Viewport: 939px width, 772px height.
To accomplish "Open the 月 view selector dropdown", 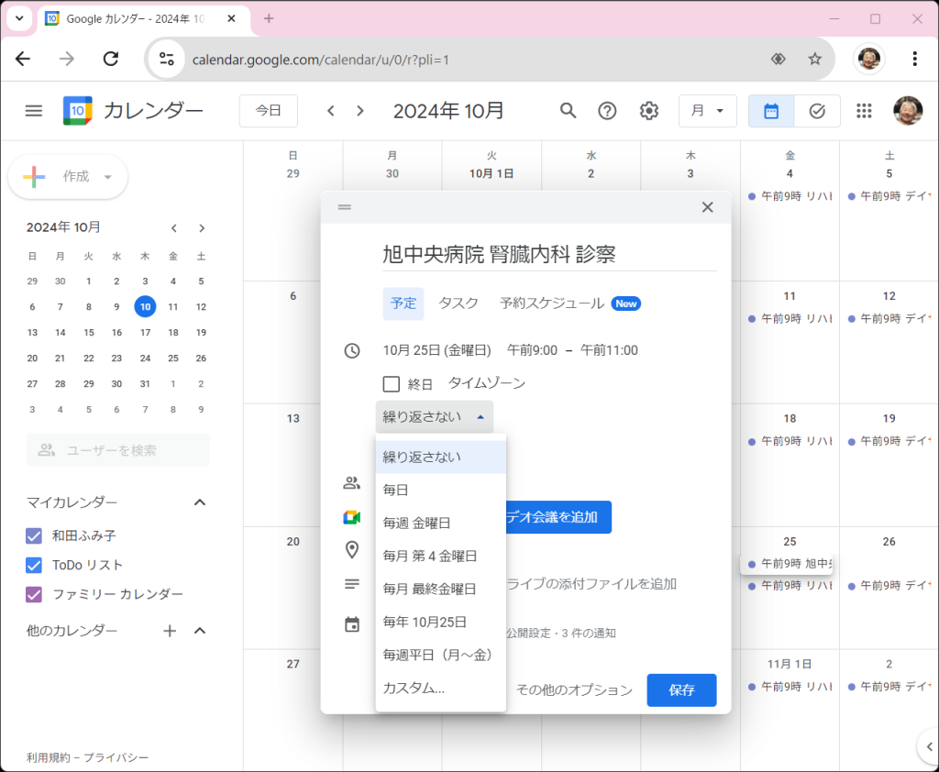I will click(x=707, y=111).
